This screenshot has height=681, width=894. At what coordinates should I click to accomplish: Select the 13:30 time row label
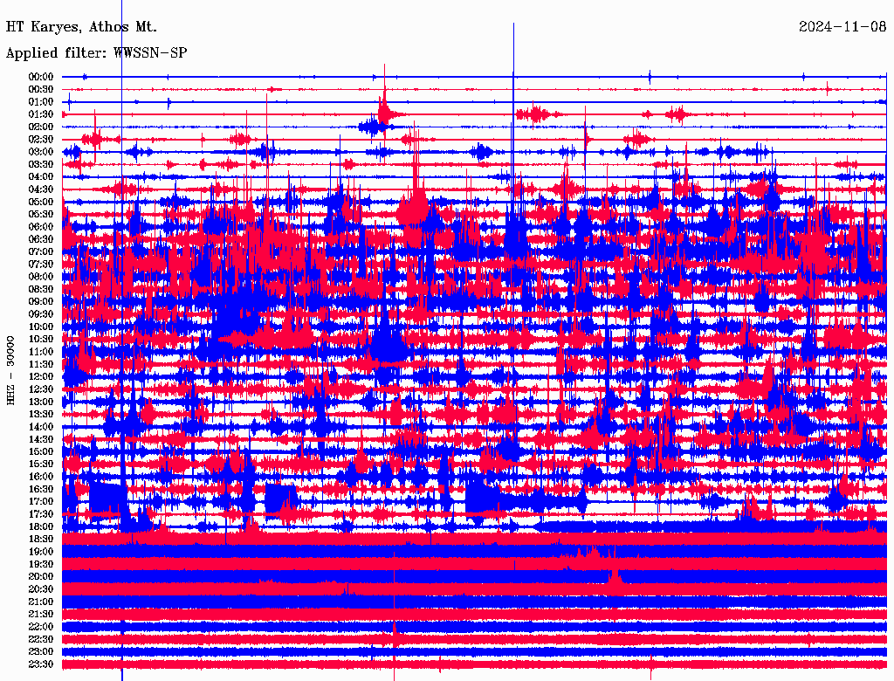click(x=41, y=414)
